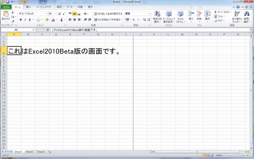Screen dimensions: 254x159
Task: Toggle Bold formatting
Action: click(21, 20)
